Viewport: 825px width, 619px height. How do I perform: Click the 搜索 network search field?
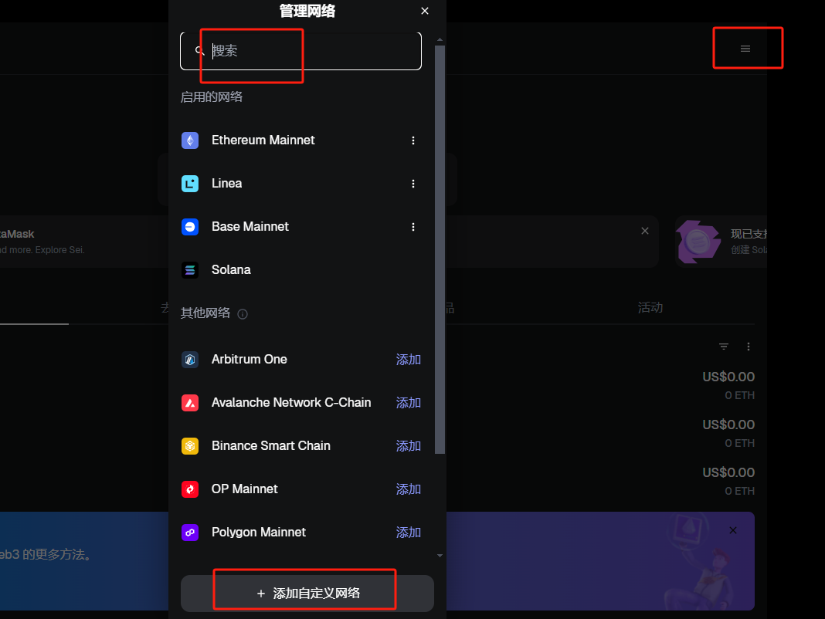click(309, 51)
